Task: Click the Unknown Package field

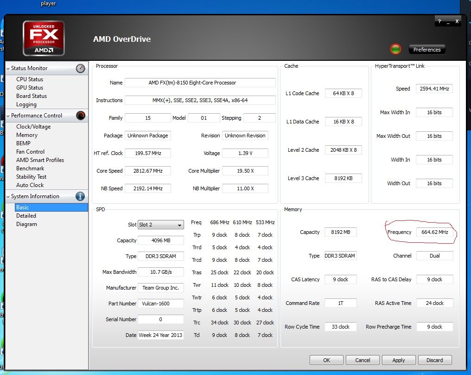Action: tap(148, 136)
